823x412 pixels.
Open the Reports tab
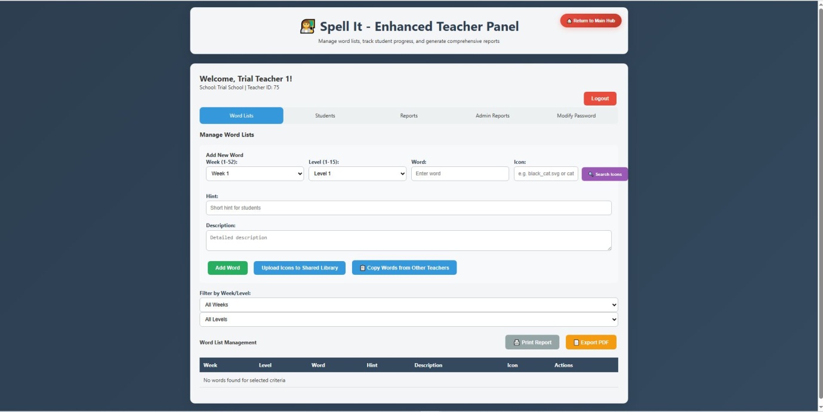[x=408, y=116]
